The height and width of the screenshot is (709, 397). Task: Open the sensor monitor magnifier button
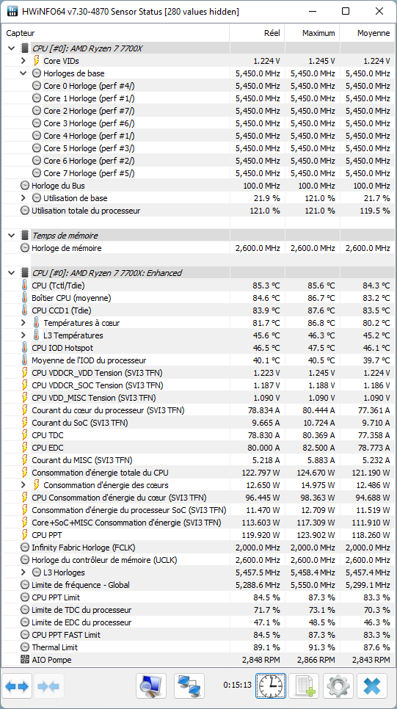pos(151,686)
